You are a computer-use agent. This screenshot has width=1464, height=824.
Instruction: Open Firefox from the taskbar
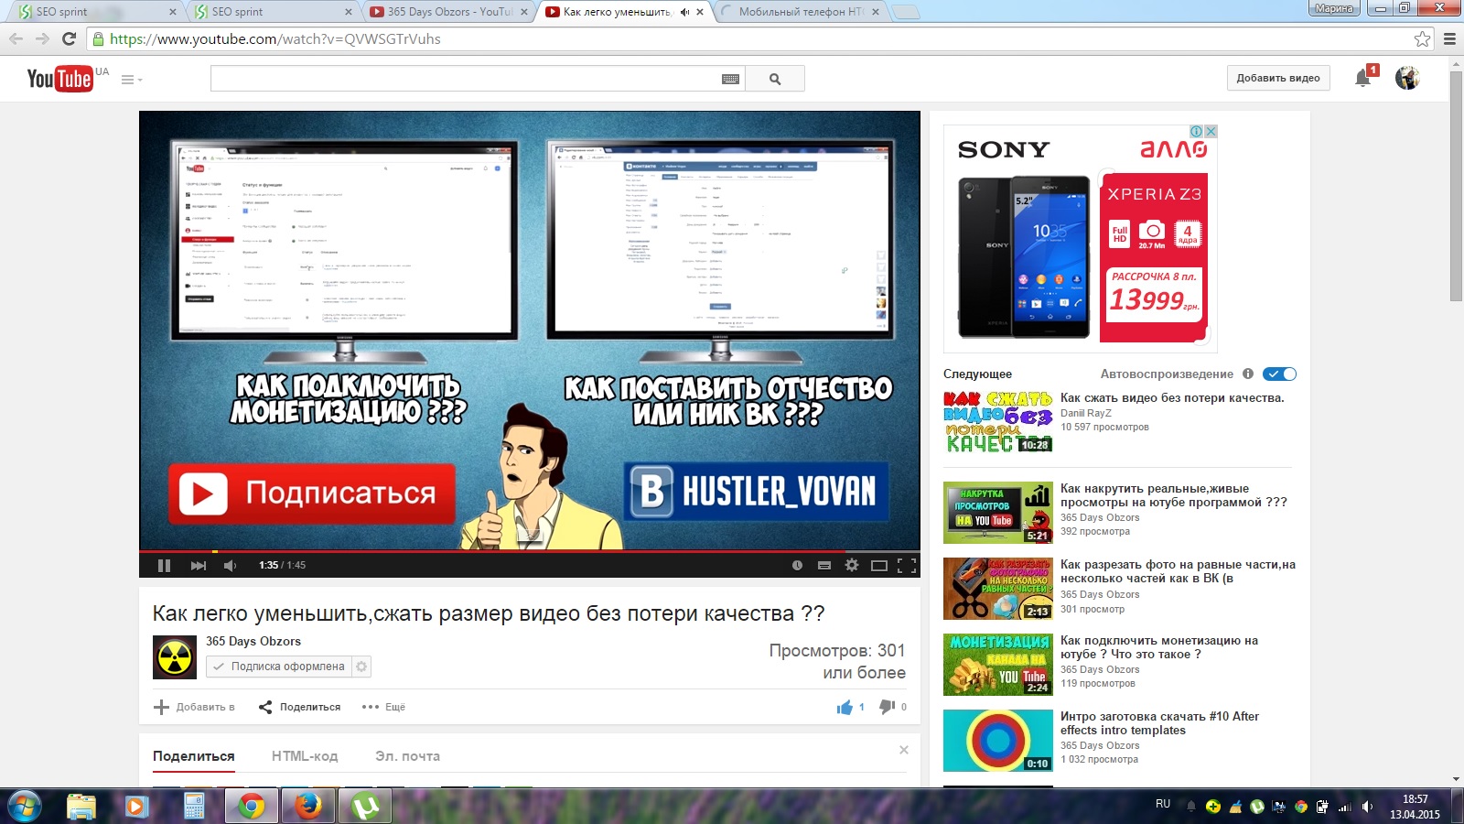tap(307, 806)
